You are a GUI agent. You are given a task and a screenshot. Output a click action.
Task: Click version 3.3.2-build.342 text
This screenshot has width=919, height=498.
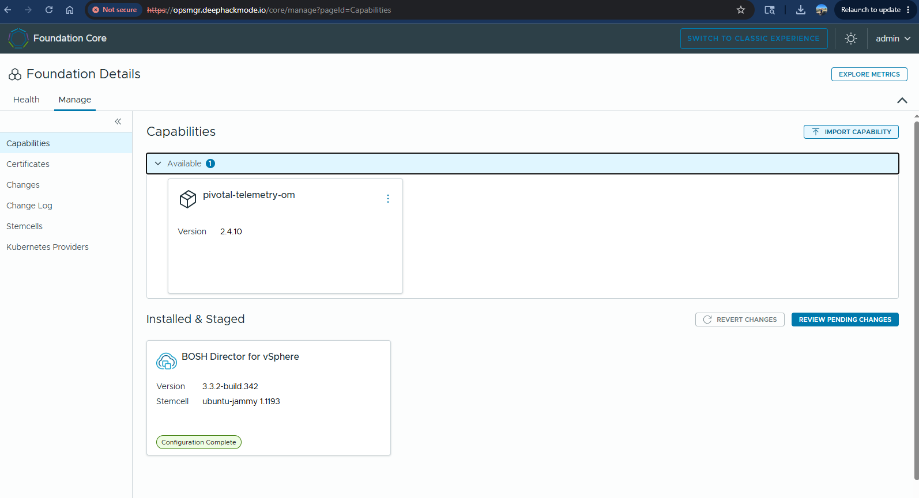click(x=230, y=386)
